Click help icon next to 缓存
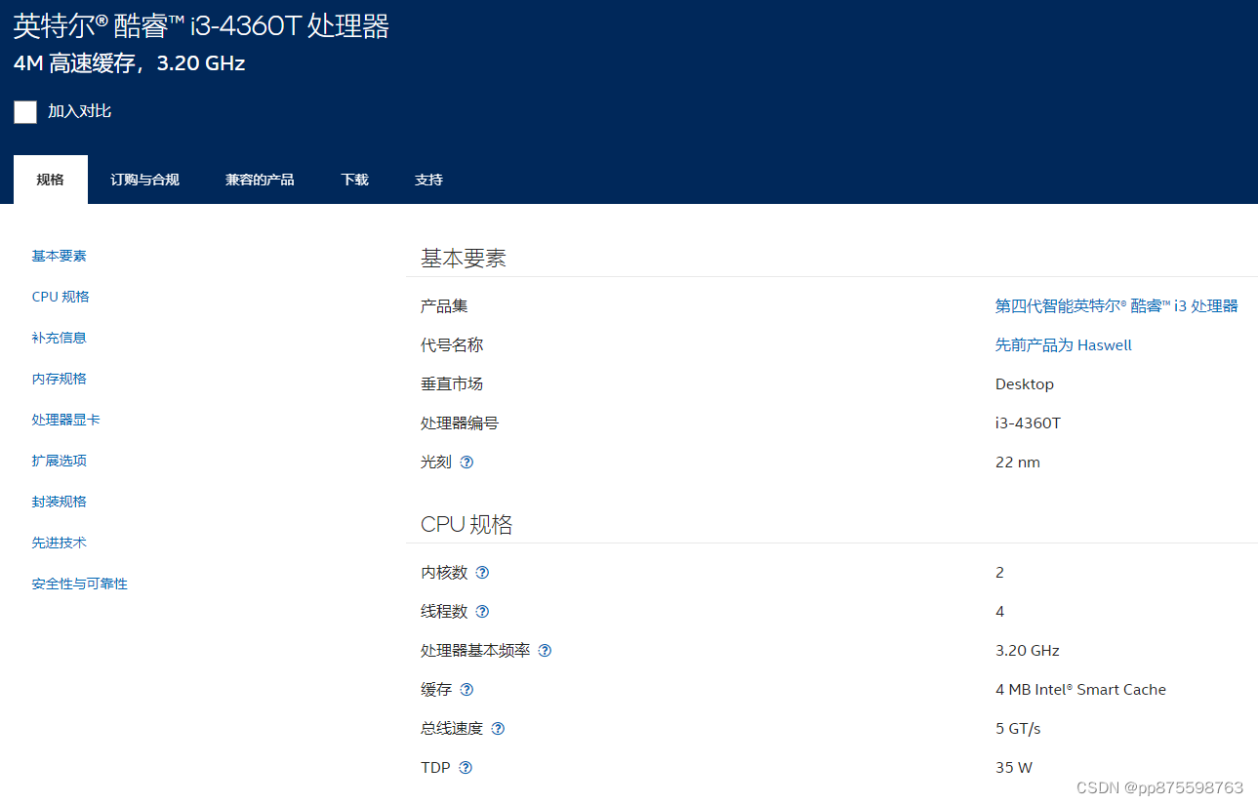The image size is (1258, 805). 467,690
